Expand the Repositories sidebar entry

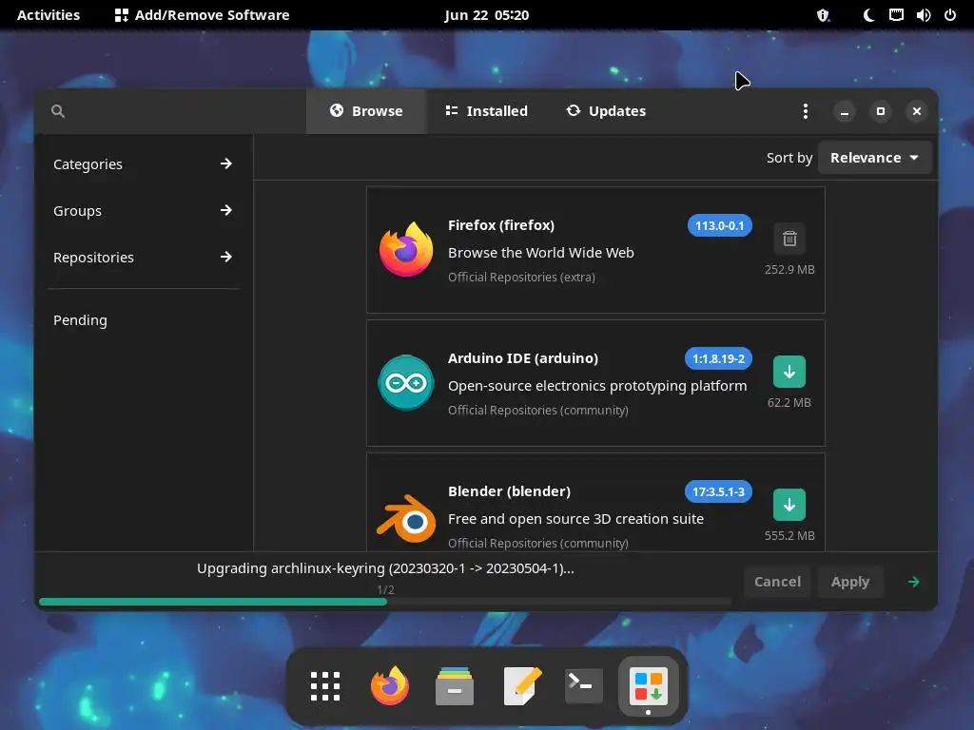(x=143, y=257)
